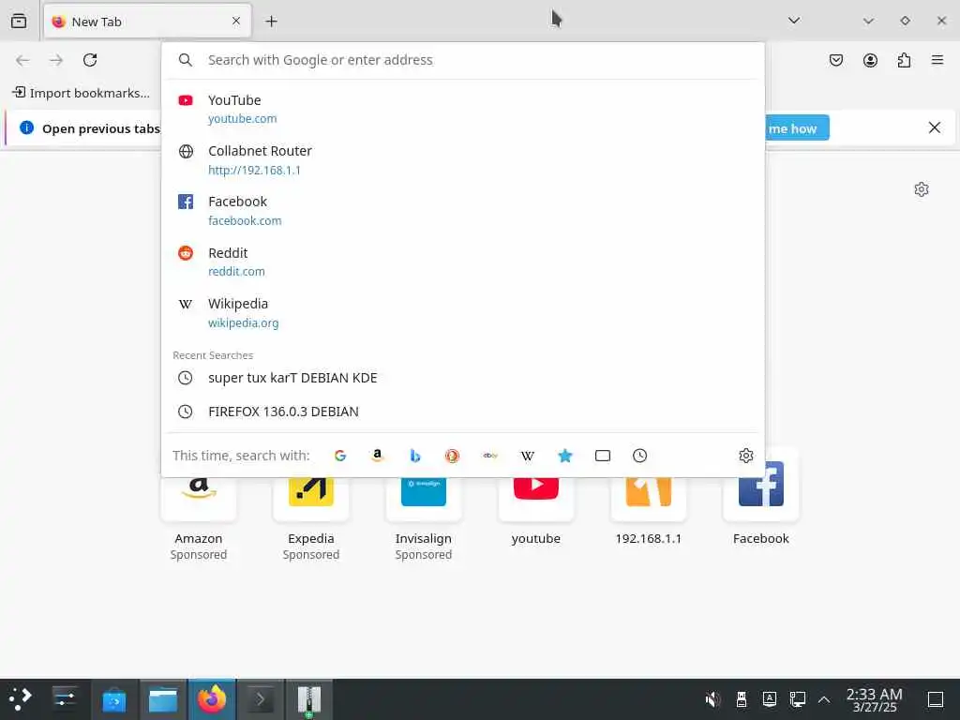
Task: List all tabs dropdown arrow
Action: (794, 21)
